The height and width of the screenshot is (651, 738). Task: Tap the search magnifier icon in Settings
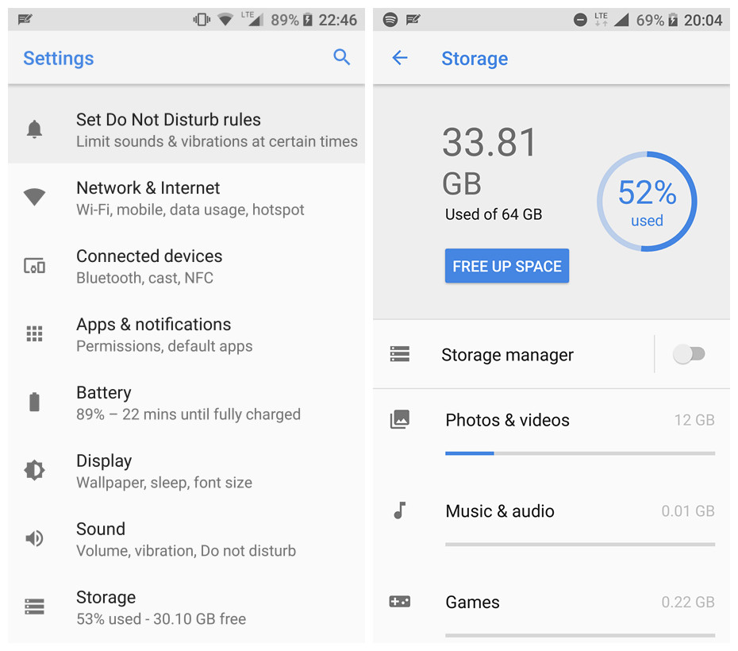341,57
